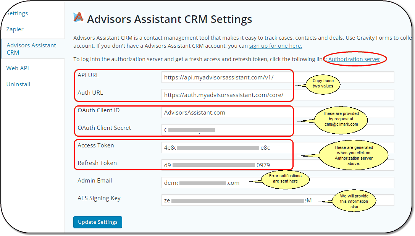Open the Uninstall sidebar item

(x=18, y=84)
